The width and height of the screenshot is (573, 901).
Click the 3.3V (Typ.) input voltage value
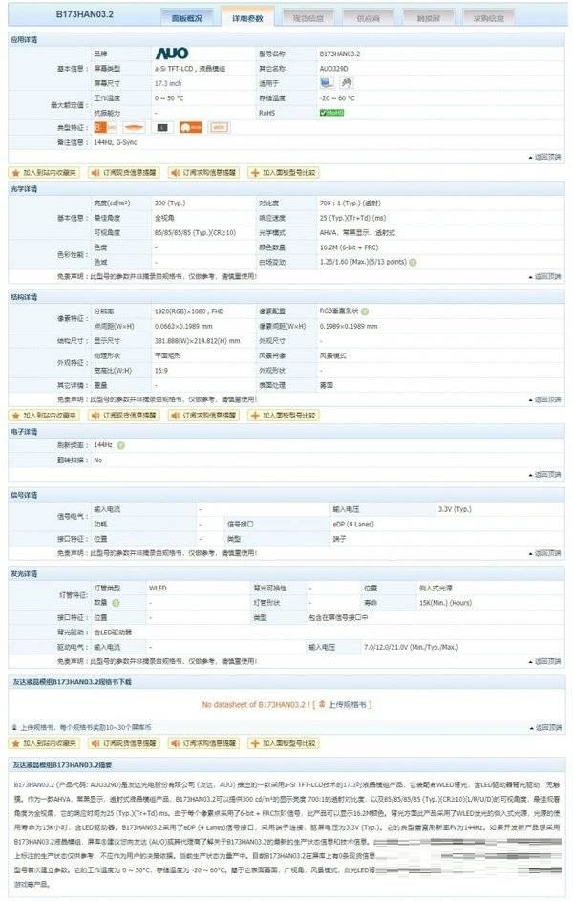point(455,509)
